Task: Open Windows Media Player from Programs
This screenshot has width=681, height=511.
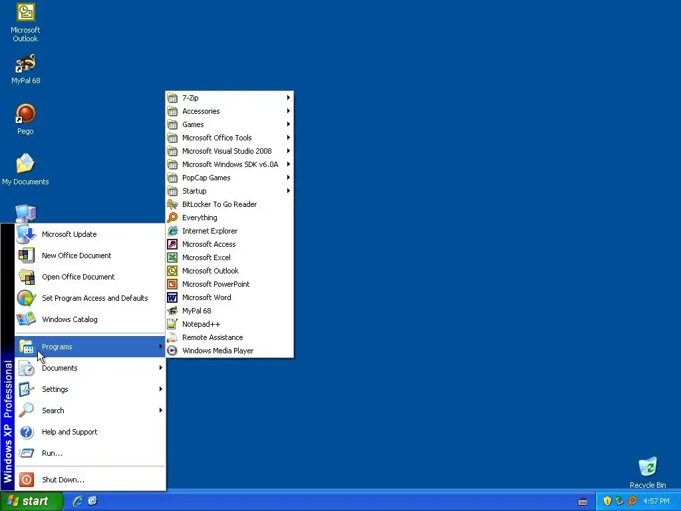Action: [x=229, y=351]
